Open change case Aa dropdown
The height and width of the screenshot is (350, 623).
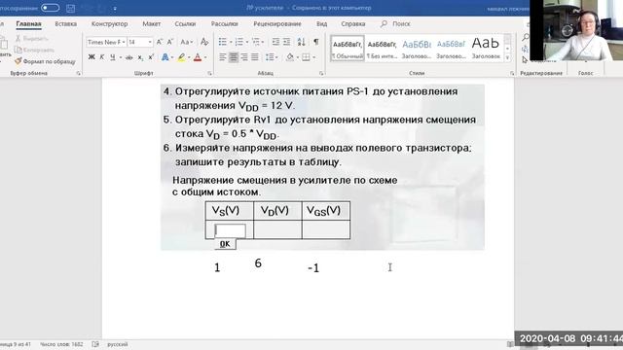click(x=186, y=42)
